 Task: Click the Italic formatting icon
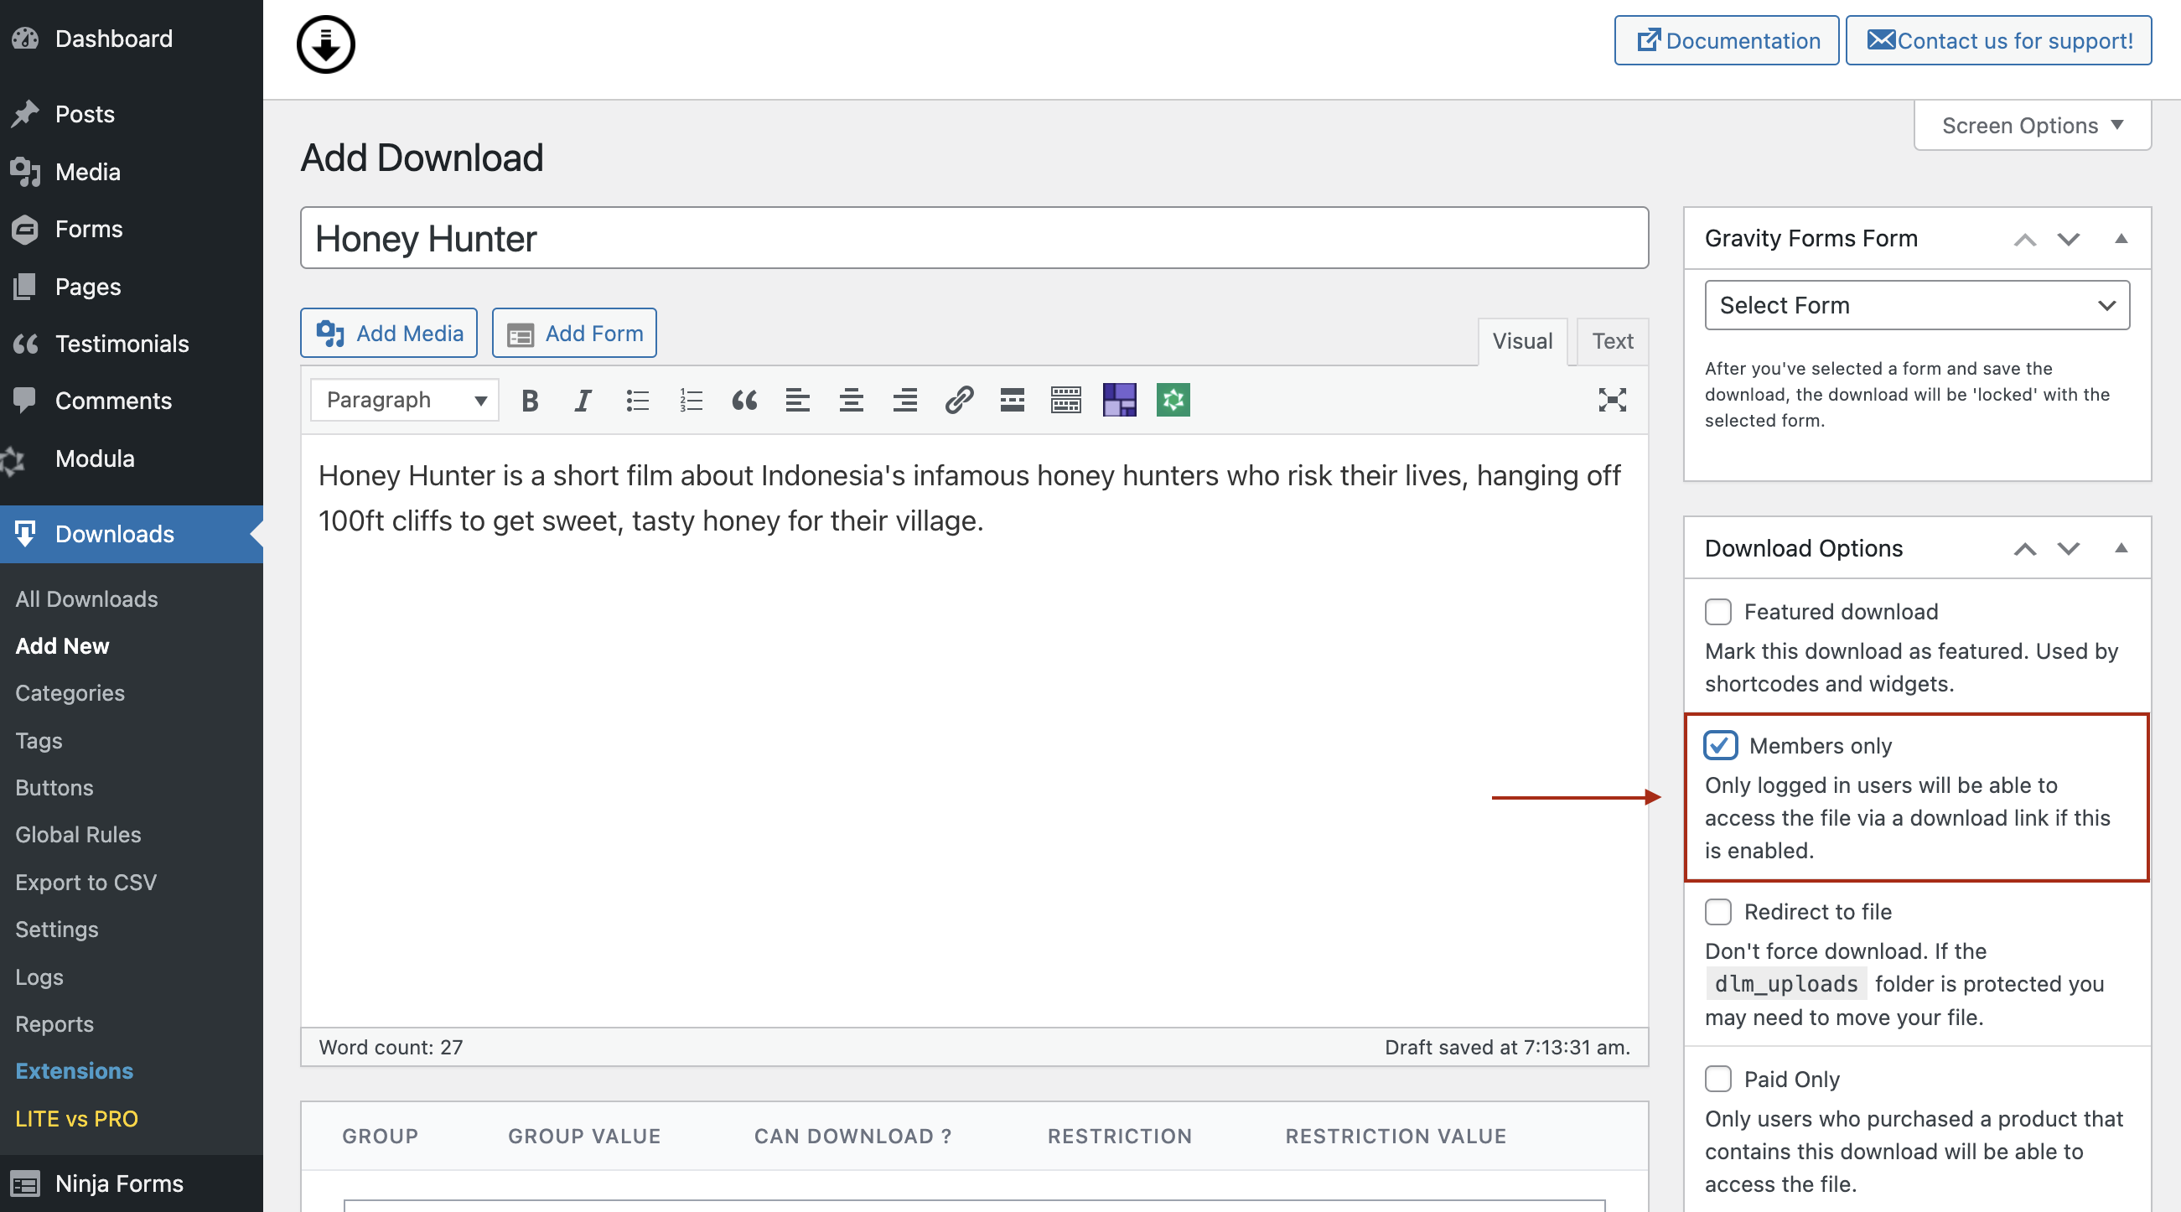(x=583, y=400)
